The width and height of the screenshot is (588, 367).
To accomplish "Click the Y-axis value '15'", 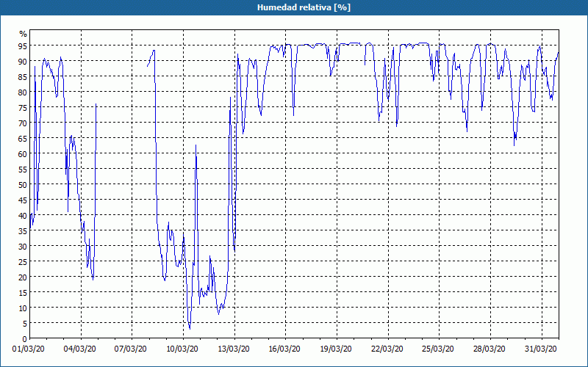I will [23, 293].
